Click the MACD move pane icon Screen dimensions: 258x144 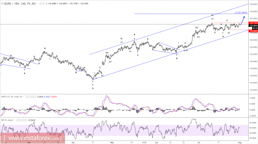click(x=32, y=97)
